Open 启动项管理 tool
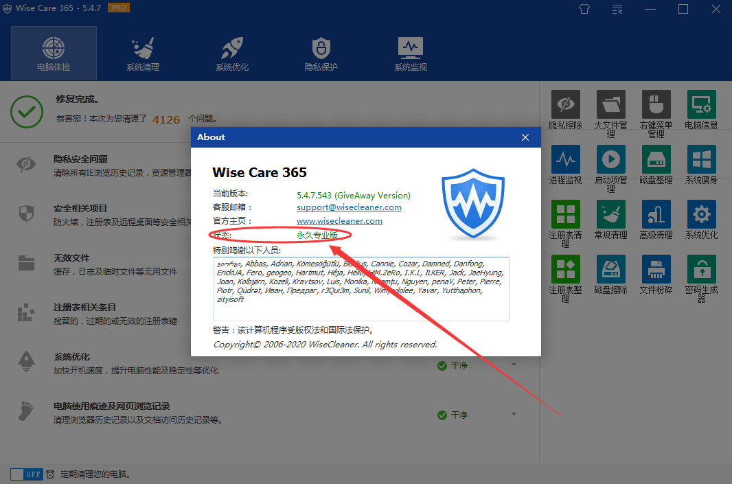 point(610,169)
